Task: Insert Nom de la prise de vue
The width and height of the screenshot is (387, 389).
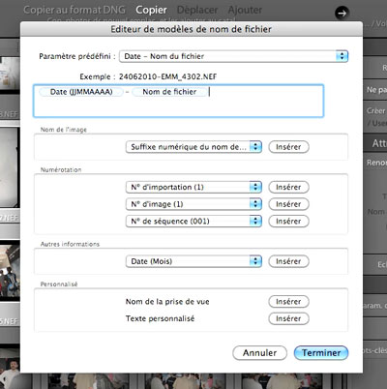Action: [x=288, y=302]
